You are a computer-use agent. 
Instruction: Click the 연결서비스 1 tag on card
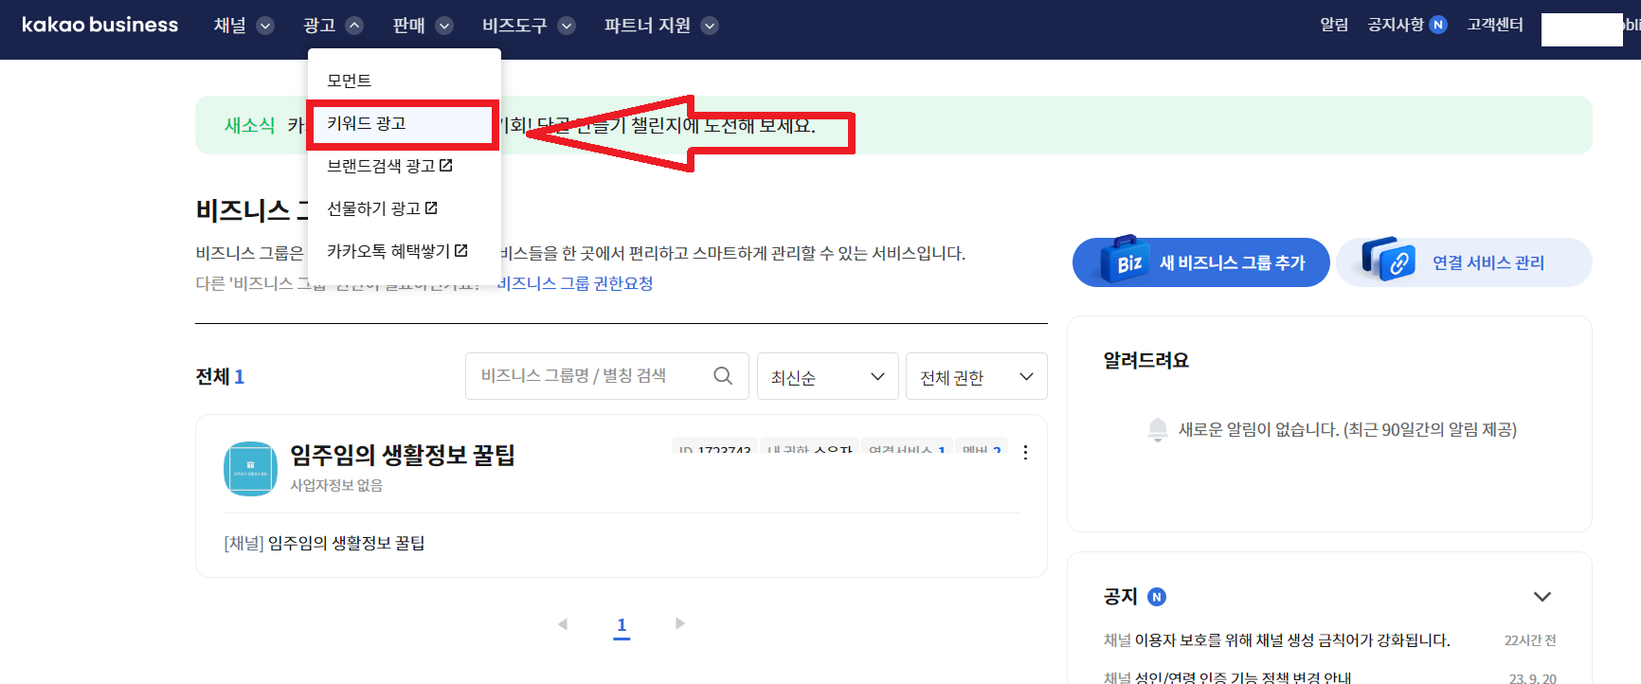[907, 448]
